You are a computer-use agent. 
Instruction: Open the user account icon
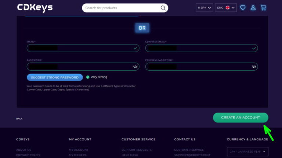pos(253,8)
